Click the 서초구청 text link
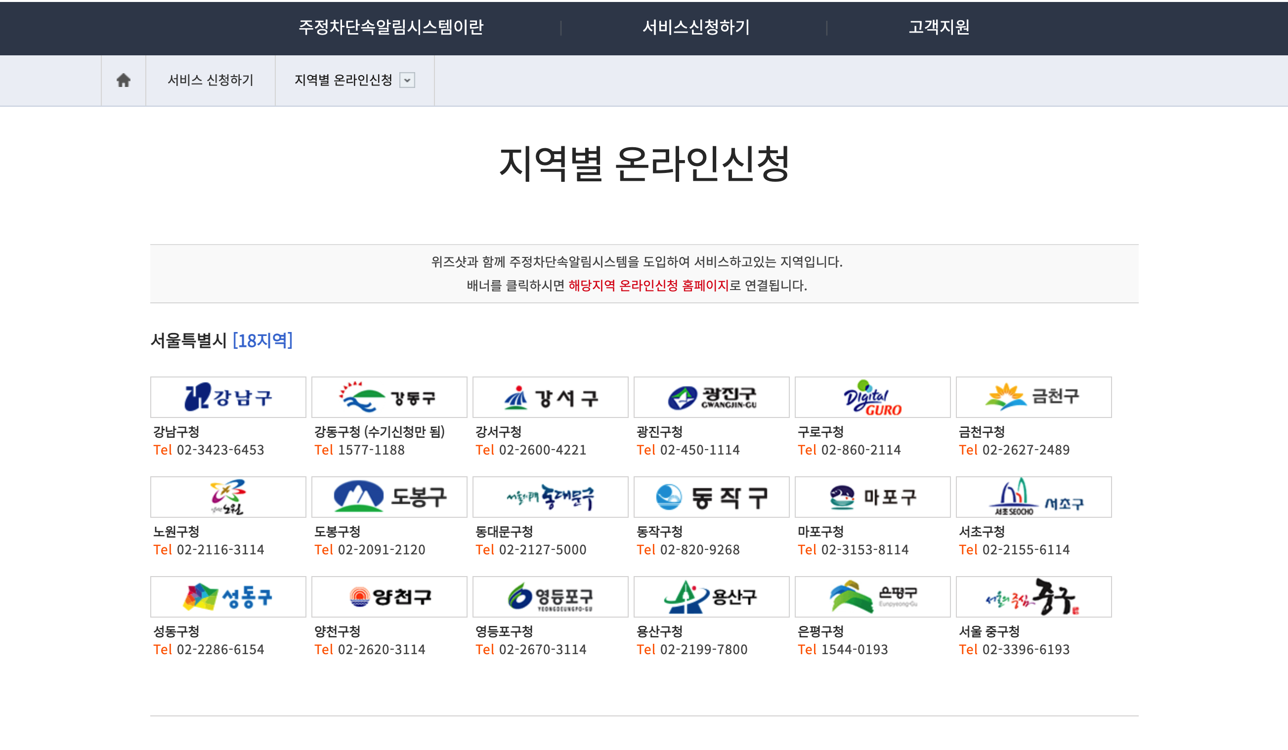The width and height of the screenshot is (1288, 750). tap(982, 531)
